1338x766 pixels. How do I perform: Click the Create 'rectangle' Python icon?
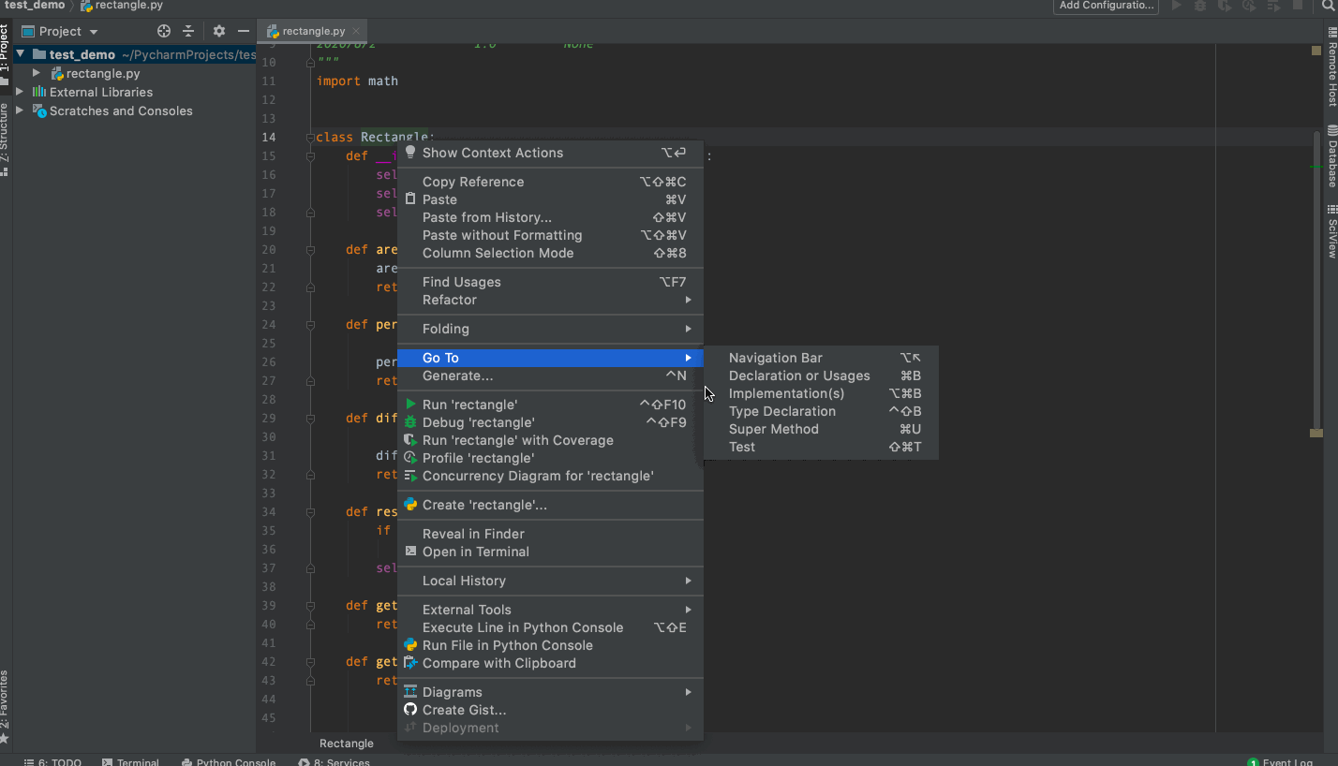coord(410,504)
